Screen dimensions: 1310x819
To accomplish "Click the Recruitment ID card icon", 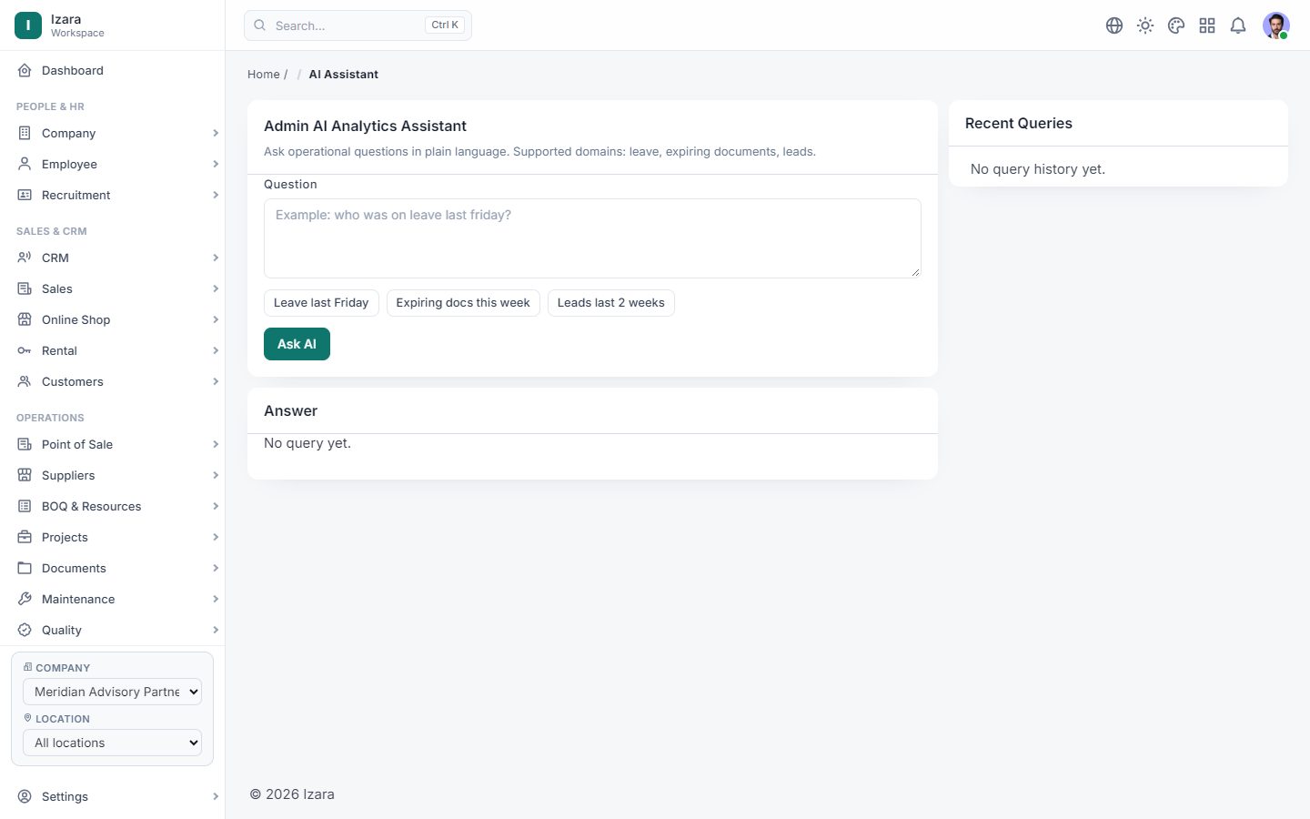I will pyautogui.click(x=25, y=195).
